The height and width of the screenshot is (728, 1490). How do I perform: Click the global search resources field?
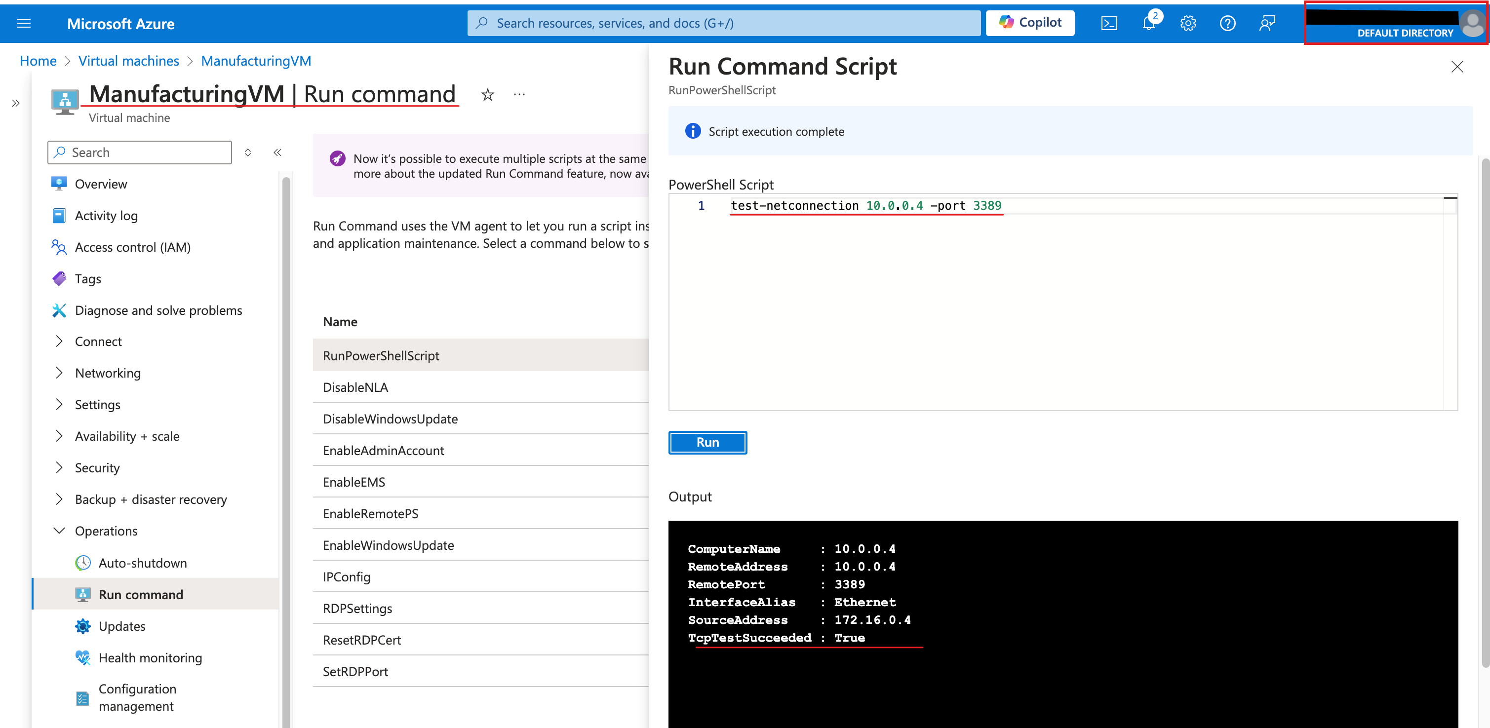[x=724, y=23]
